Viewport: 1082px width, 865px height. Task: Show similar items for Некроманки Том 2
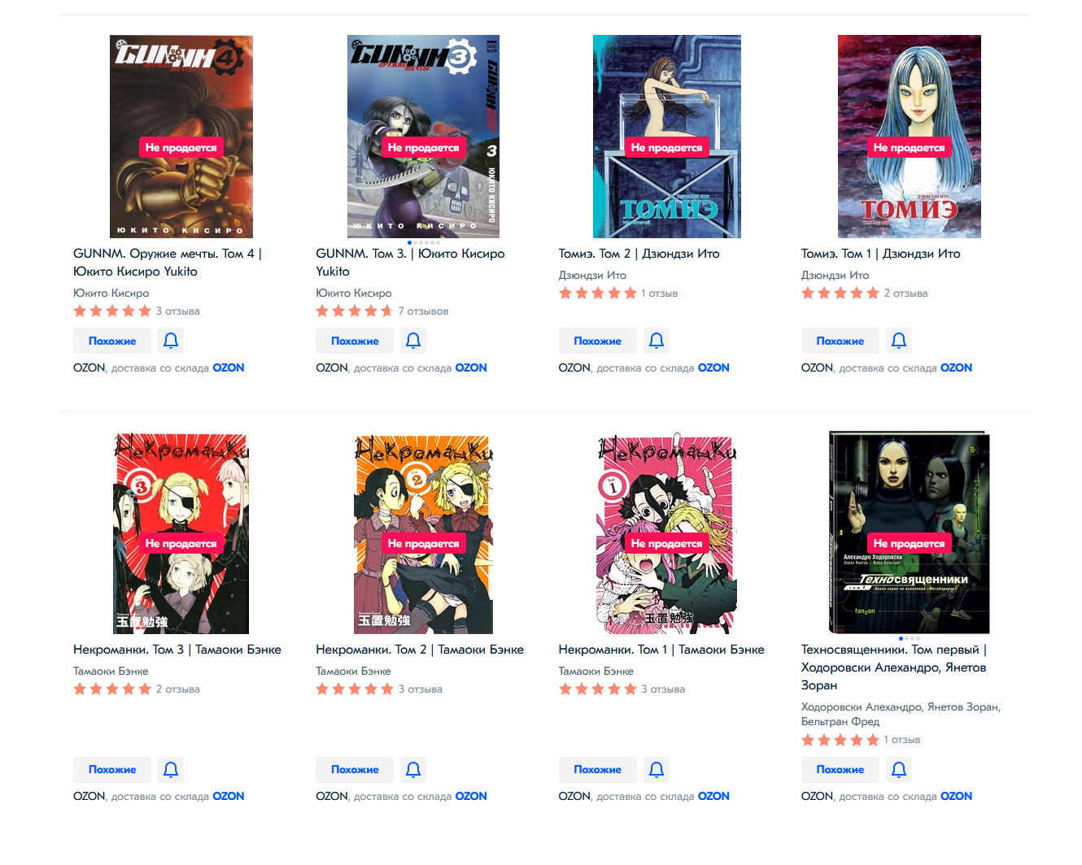coord(355,769)
